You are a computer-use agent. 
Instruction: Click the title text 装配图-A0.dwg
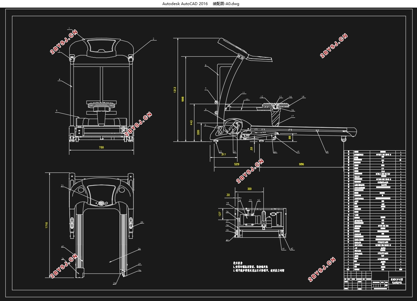pyautogui.click(x=226, y=4)
